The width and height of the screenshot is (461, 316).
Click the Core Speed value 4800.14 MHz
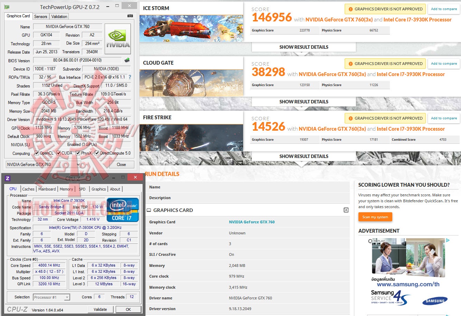[x=49, y=266]
